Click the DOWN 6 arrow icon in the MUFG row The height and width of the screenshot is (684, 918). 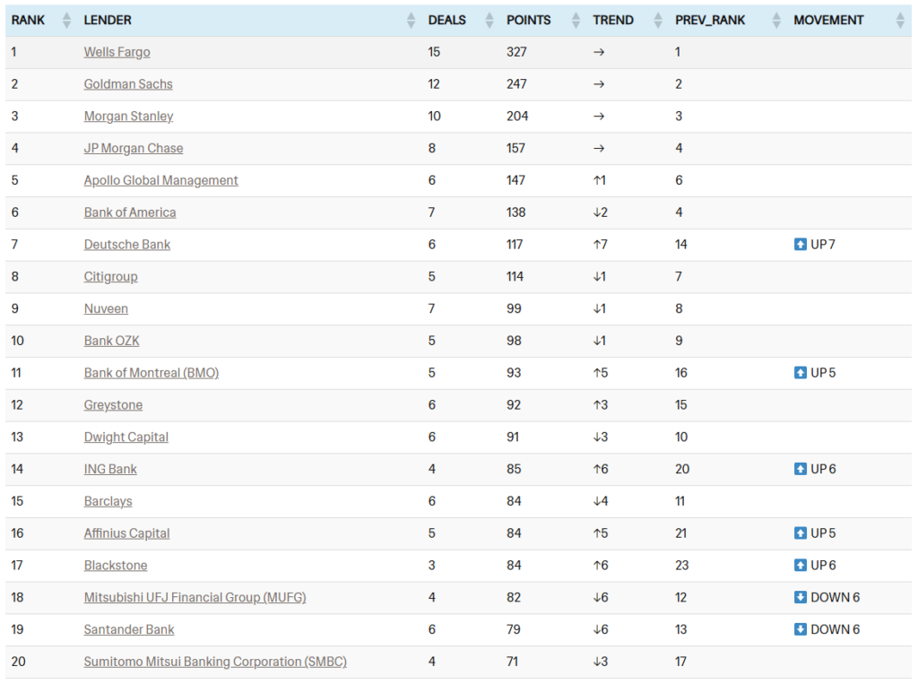801,598
